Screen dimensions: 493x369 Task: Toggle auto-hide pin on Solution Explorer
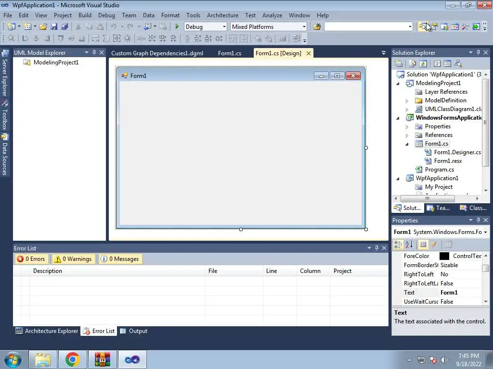pyautogui.click(x=478, y=52)
